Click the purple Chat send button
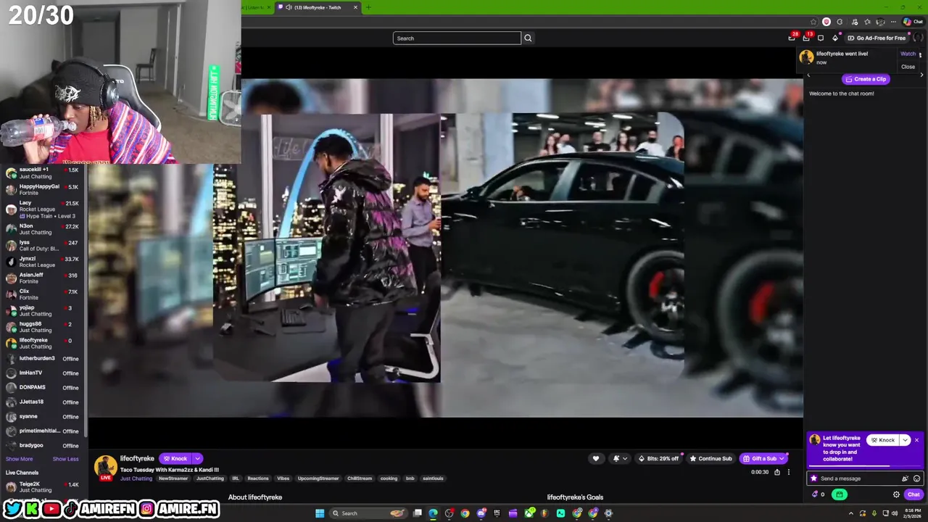928x522 pixels. point(913,494)
